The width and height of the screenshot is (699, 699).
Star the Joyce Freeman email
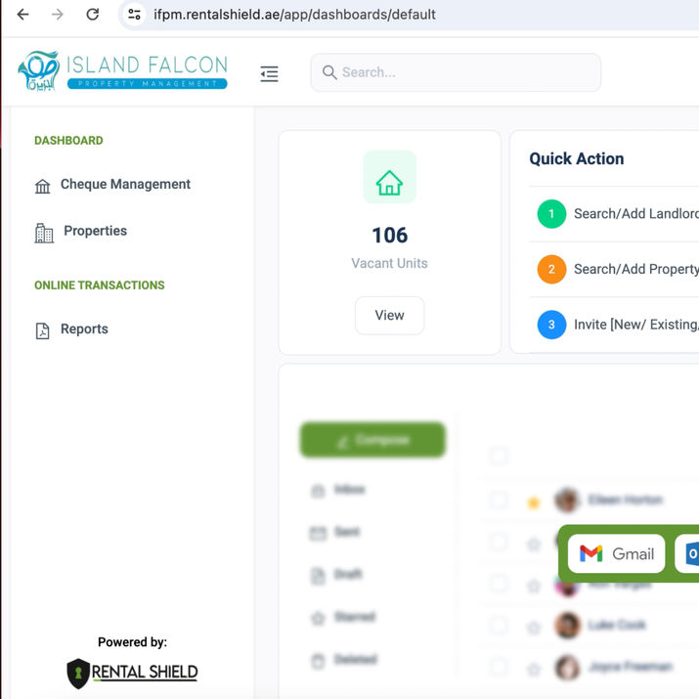coord(534,669)
